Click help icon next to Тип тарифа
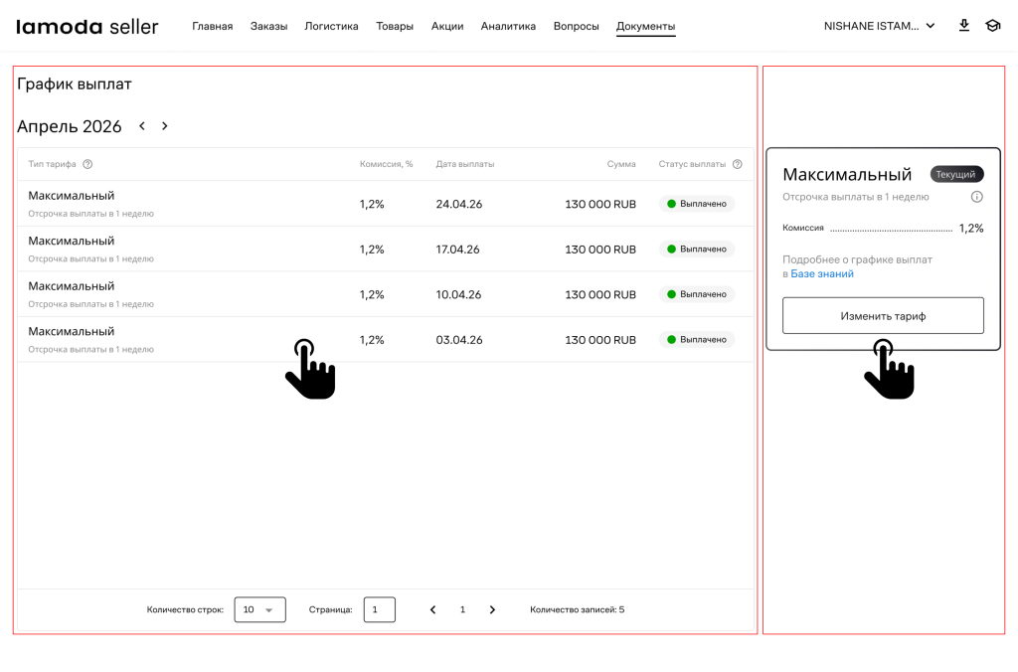This screenshot has width=1018, height=672. click(x=87, y=164)
